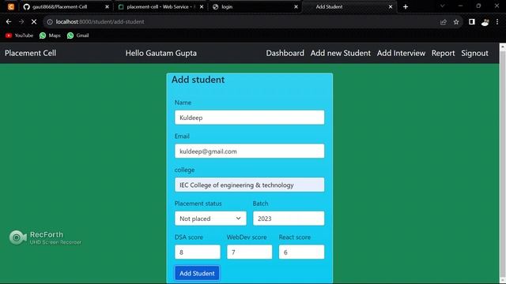
Task: Switch to the first pinned orange tab
Action: [x=11, y=7]
